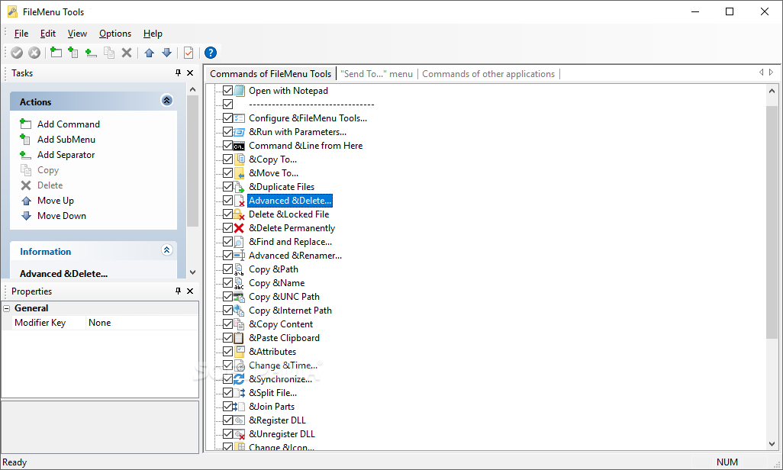Click the Delete action link
Screen dimensions: 783x470
coord(50,185)
